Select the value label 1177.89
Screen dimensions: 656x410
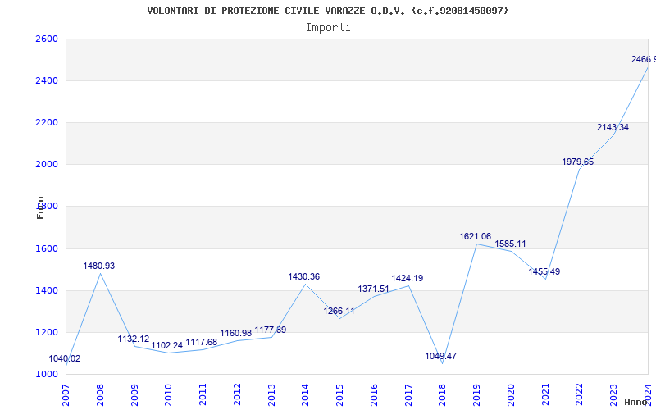pos(271,330)
